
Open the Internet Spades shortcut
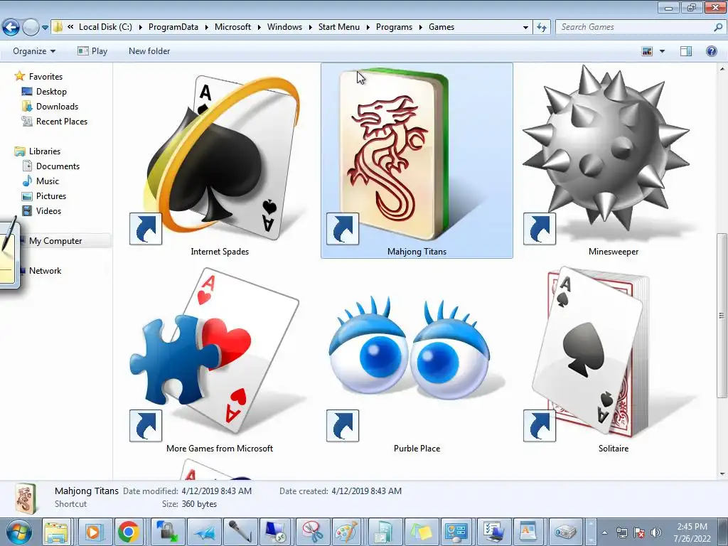point(220,160)
